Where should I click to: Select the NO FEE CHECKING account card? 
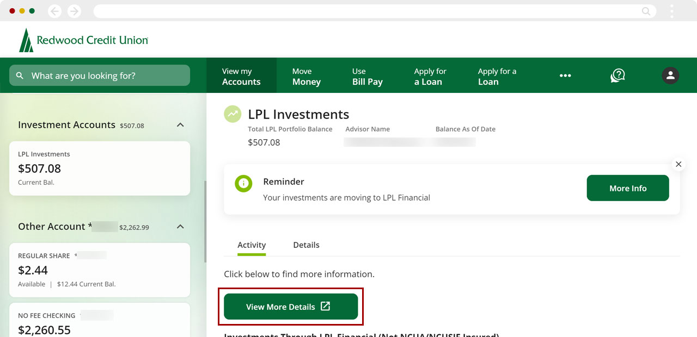click(100, 320)
